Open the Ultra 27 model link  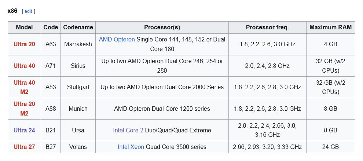(x=24, y=147)
